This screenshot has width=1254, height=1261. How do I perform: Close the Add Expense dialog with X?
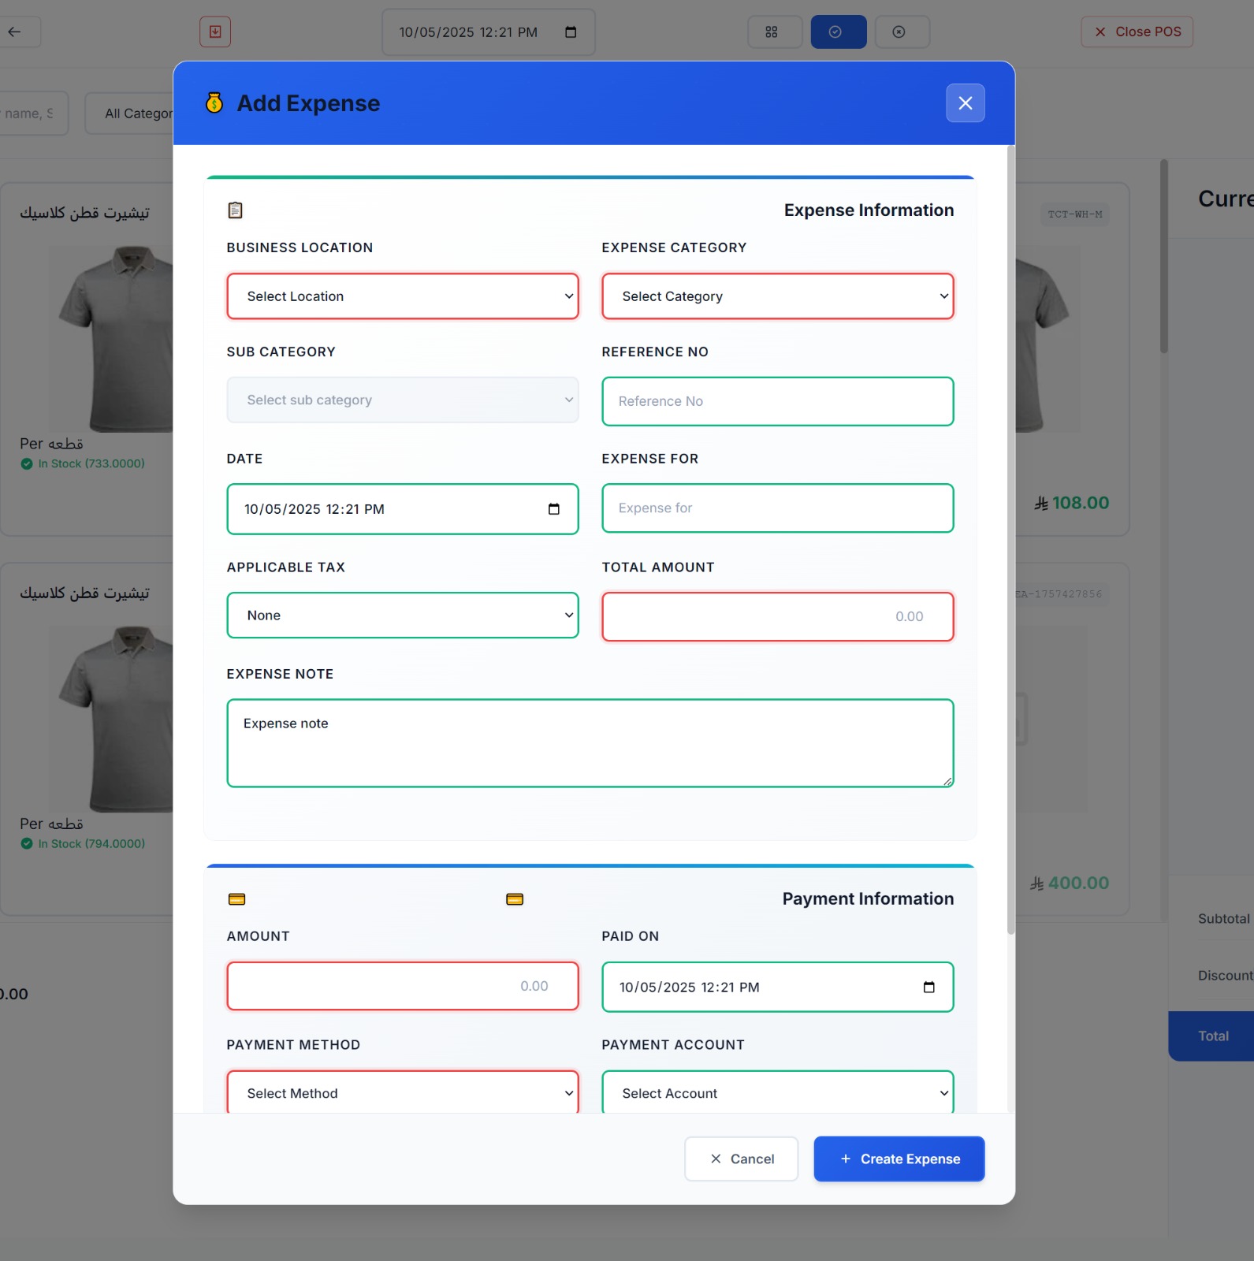coord(965,103)
